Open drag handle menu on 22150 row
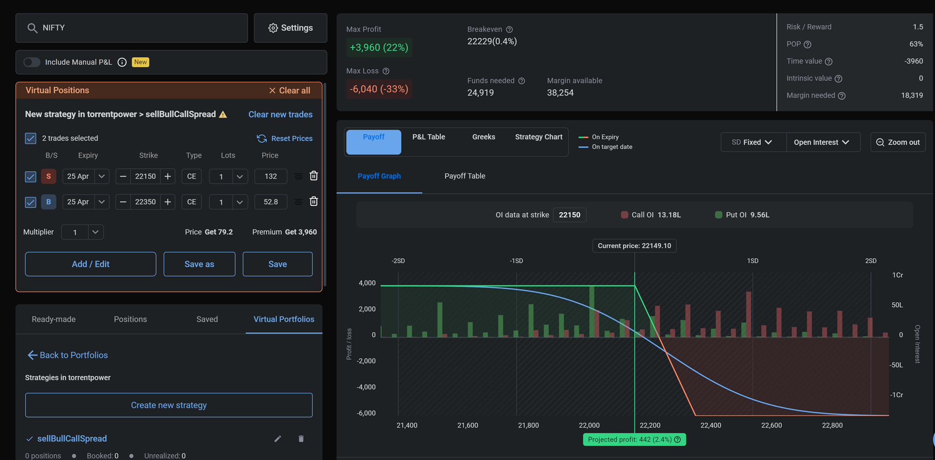 pos(298,176)
